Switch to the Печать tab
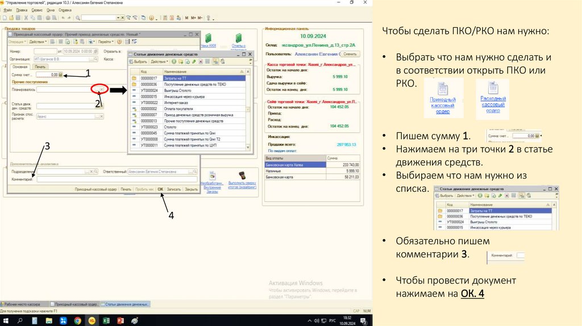The width and height of the screenshot is (582, 326). click(40, 66)
